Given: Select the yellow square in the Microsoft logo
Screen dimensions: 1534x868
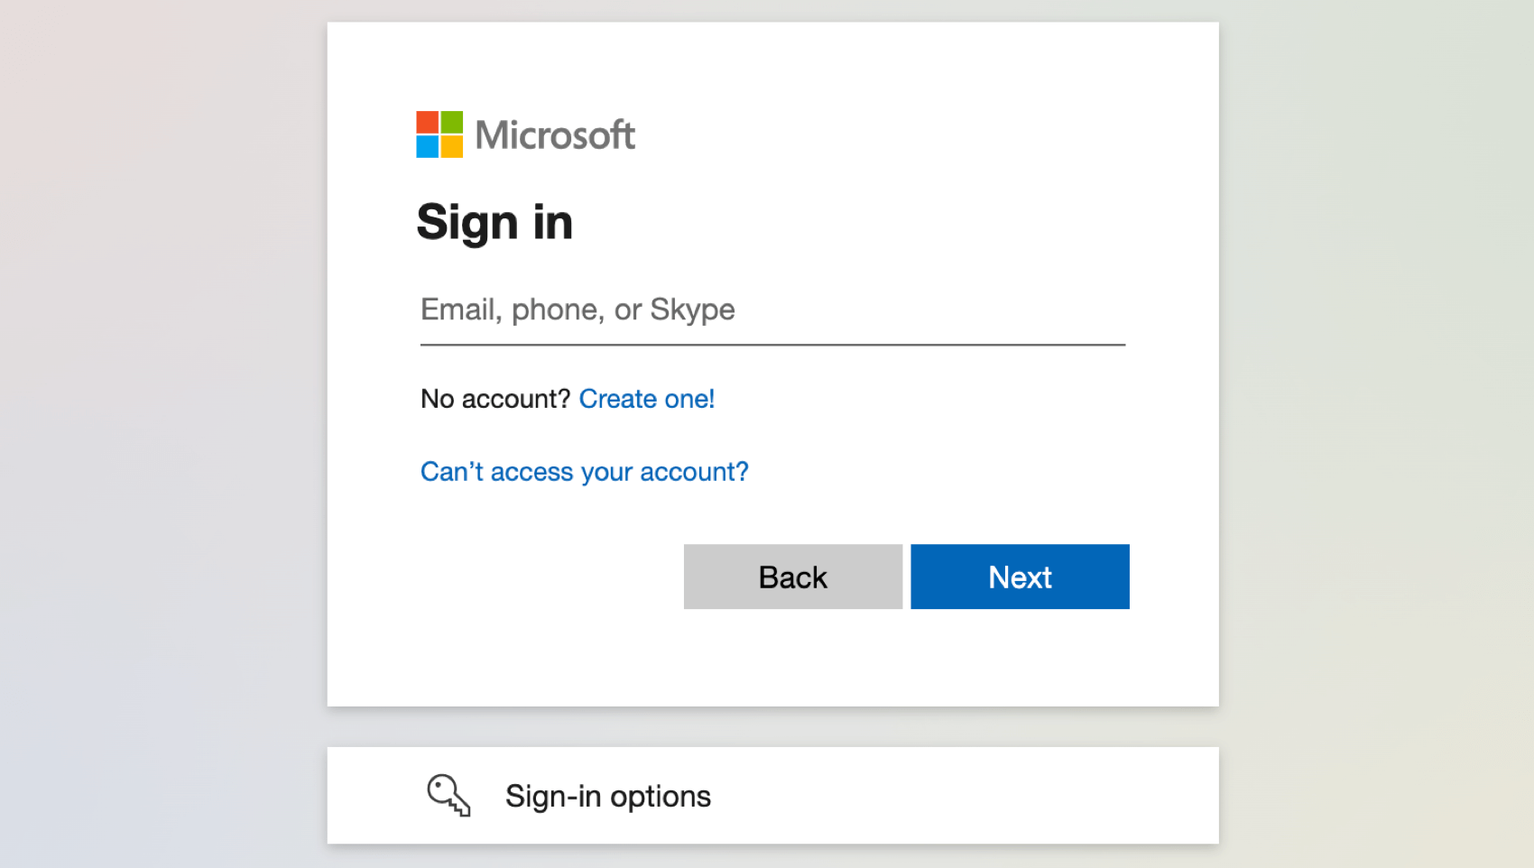Looking at the screenshot, I should 450,145.
